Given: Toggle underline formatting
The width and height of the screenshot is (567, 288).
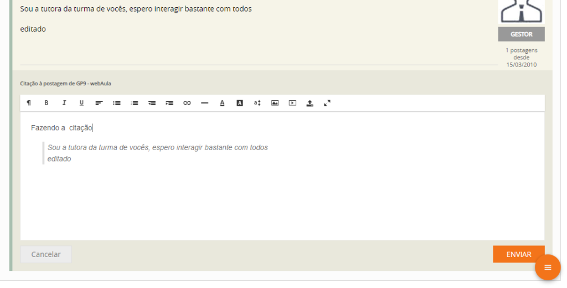Looking at the screenshot, I should (x=81, y=103).
